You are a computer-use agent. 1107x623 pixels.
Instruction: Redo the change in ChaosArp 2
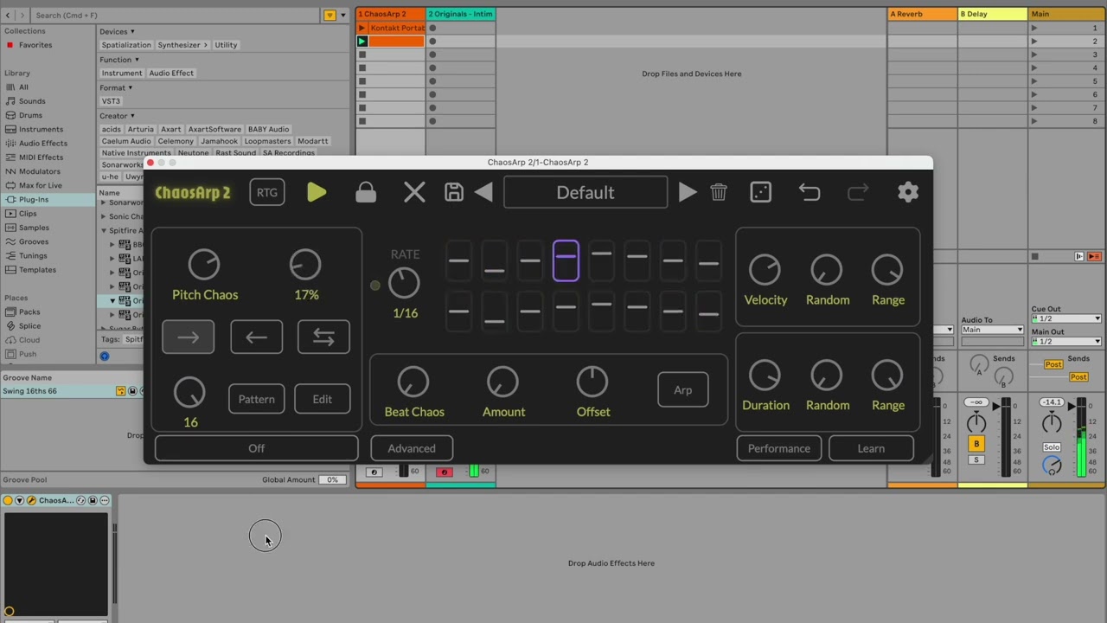(x=858, y=192)
